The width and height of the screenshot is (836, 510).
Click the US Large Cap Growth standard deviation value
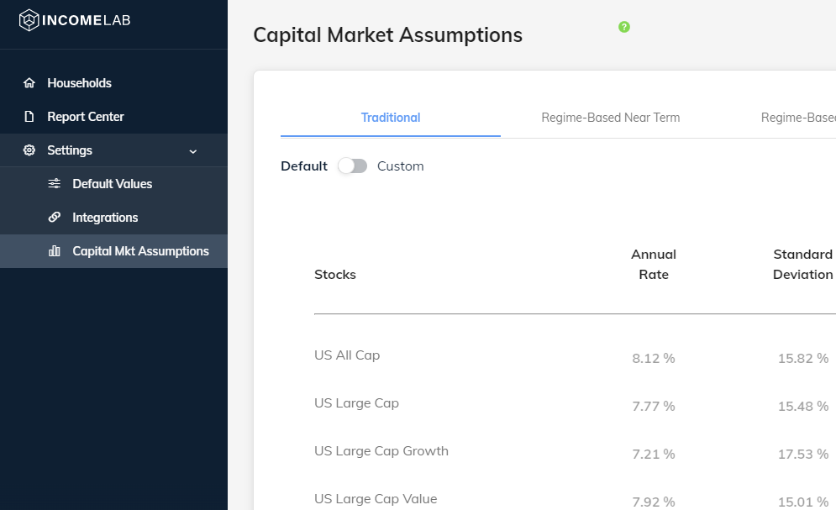(x=803, y=454)
